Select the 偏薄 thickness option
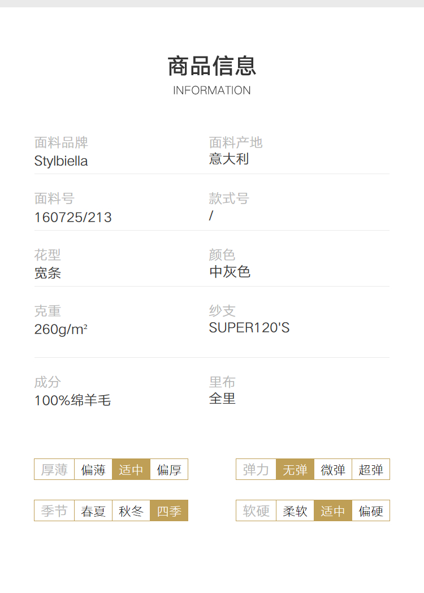 93,469
